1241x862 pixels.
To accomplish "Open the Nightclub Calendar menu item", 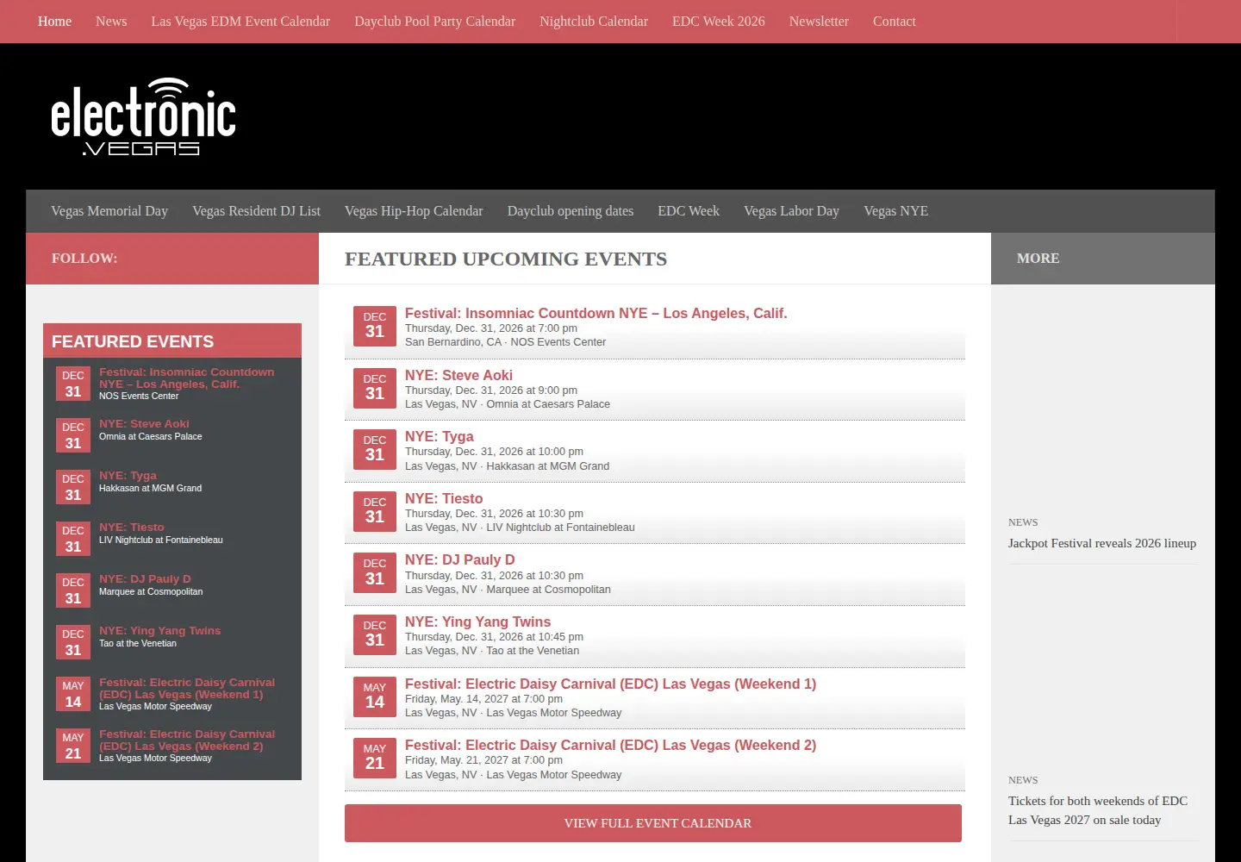I will point(594,22).
